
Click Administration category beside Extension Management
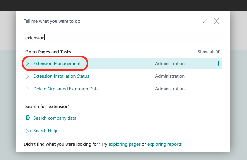[x=170, y=64]
